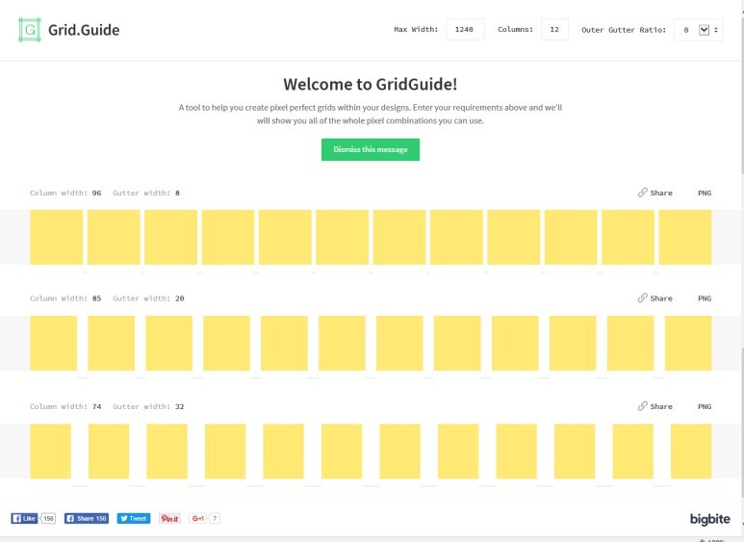The image size is (744, 542).
Task: Click the 'Outer Gutter Ratio:' label
Action: 624,30
